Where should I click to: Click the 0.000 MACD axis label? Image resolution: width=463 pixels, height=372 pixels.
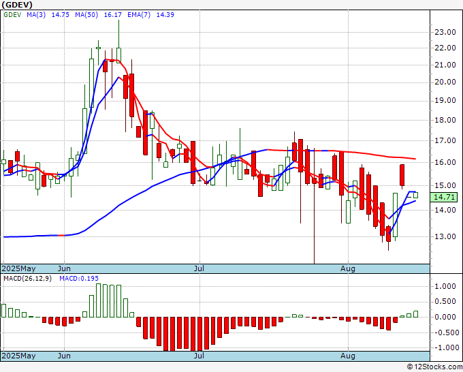[x=445, y=317]
